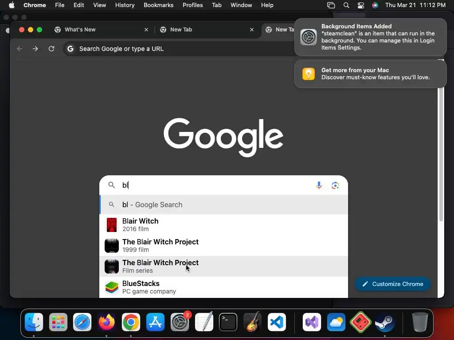This screenshot has height=340, width=454.
Task: Open the Apple menu
Action: [x=12, y=5]
